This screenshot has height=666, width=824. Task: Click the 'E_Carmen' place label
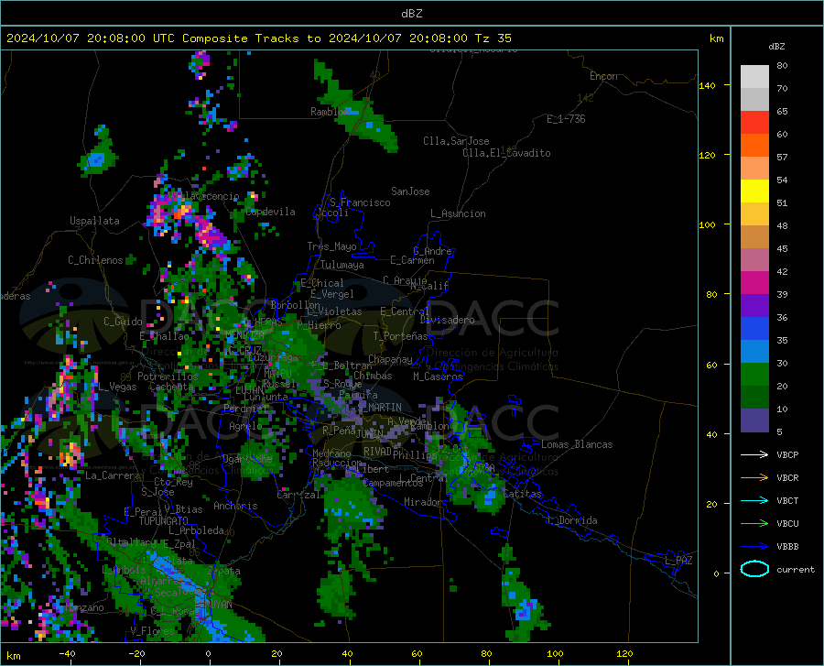tap(412, 260)
